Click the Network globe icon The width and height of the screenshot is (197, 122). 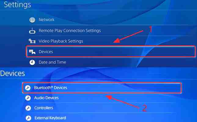coord(32,20)
